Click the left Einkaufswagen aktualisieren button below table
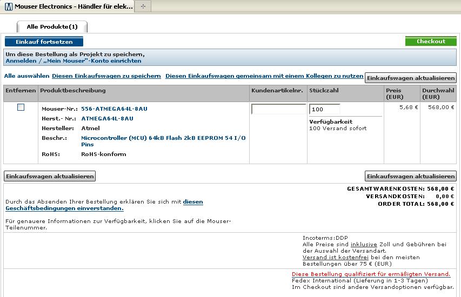The width and height of the screenshot is (461, 297). [50, 176]
